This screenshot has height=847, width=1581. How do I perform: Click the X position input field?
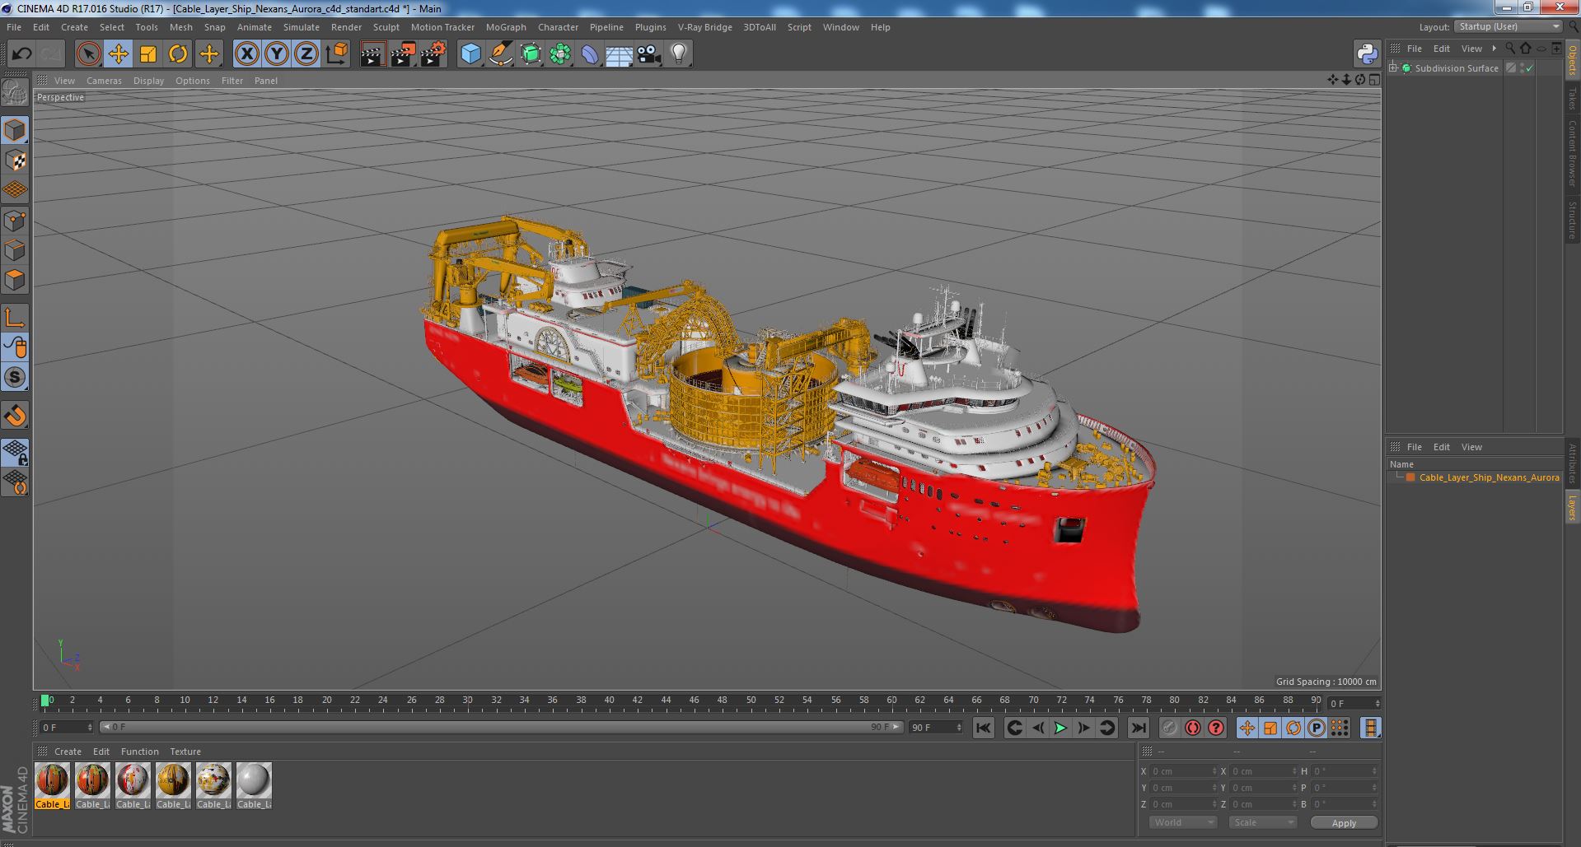pos(1183,771)
